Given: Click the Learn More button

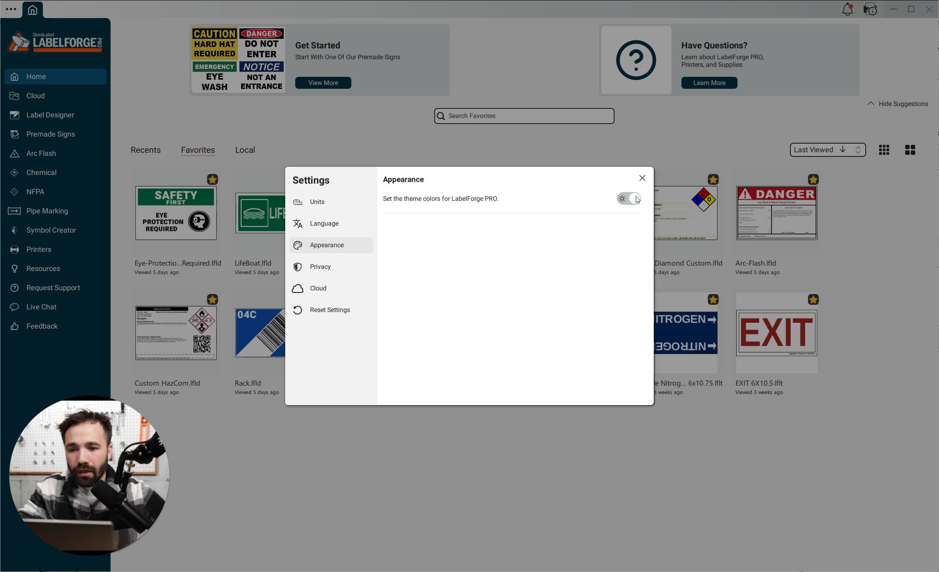Looking at the screenshot, I should pos(709,83).
